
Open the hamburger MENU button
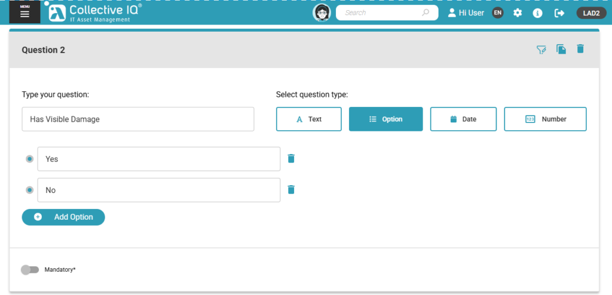click(25, 13)
